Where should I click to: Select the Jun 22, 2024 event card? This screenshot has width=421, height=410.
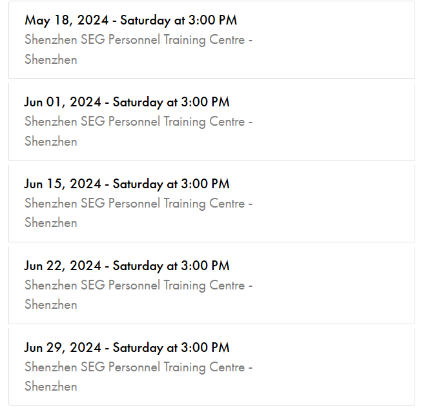coord(212,286)
